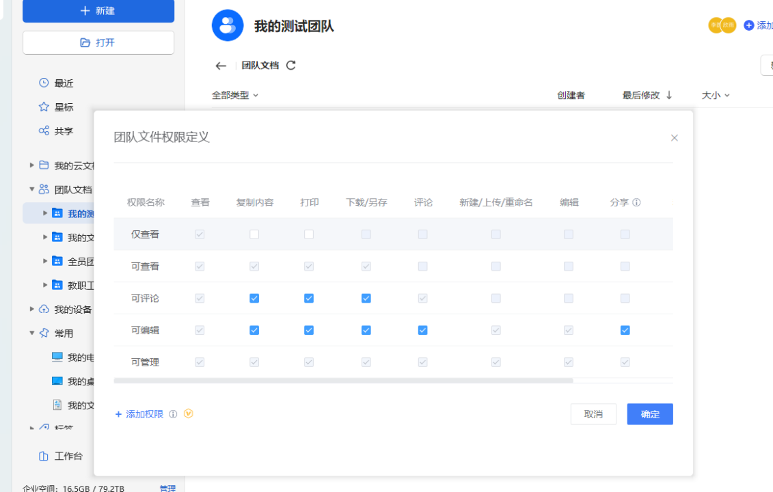Click the horizontal scrollbar in permissions table

click(x=343, y=381)
